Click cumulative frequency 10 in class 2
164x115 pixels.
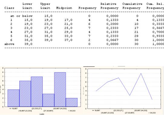click(136, 24)
